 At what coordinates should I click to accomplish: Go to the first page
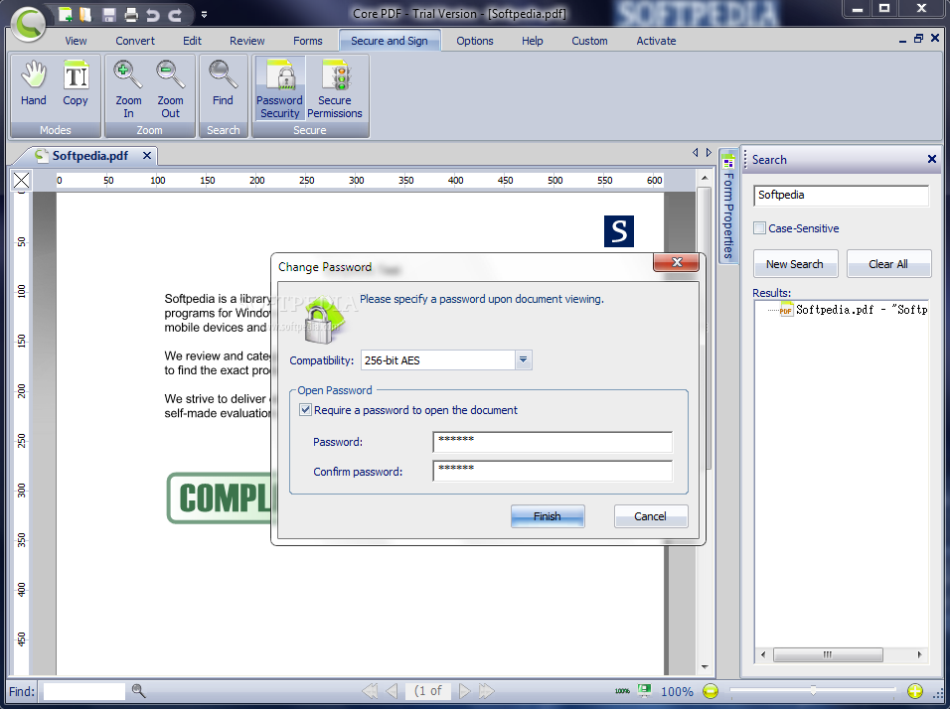(369, 691)
